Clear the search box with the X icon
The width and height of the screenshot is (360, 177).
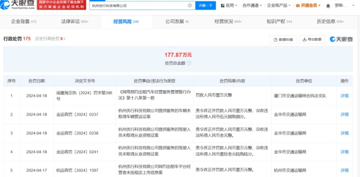pos(190,6)
